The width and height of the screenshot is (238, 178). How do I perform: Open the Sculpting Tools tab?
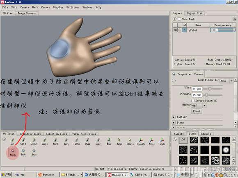click(30, 134)
